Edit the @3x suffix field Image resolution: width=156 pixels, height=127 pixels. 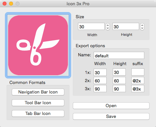tap(138, 89)
